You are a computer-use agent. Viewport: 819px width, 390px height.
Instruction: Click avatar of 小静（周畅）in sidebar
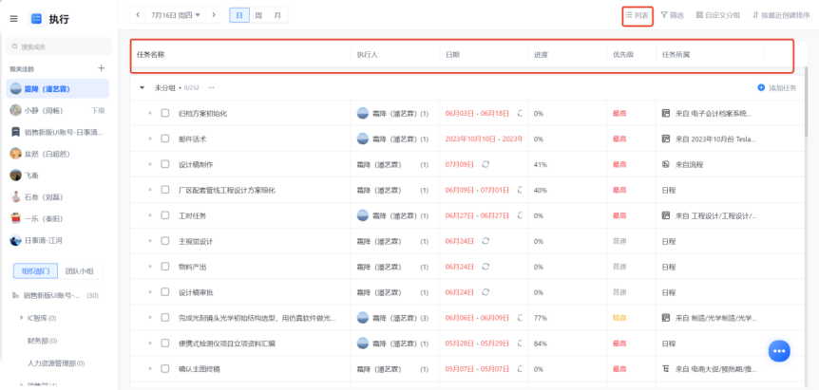point(15,110)
